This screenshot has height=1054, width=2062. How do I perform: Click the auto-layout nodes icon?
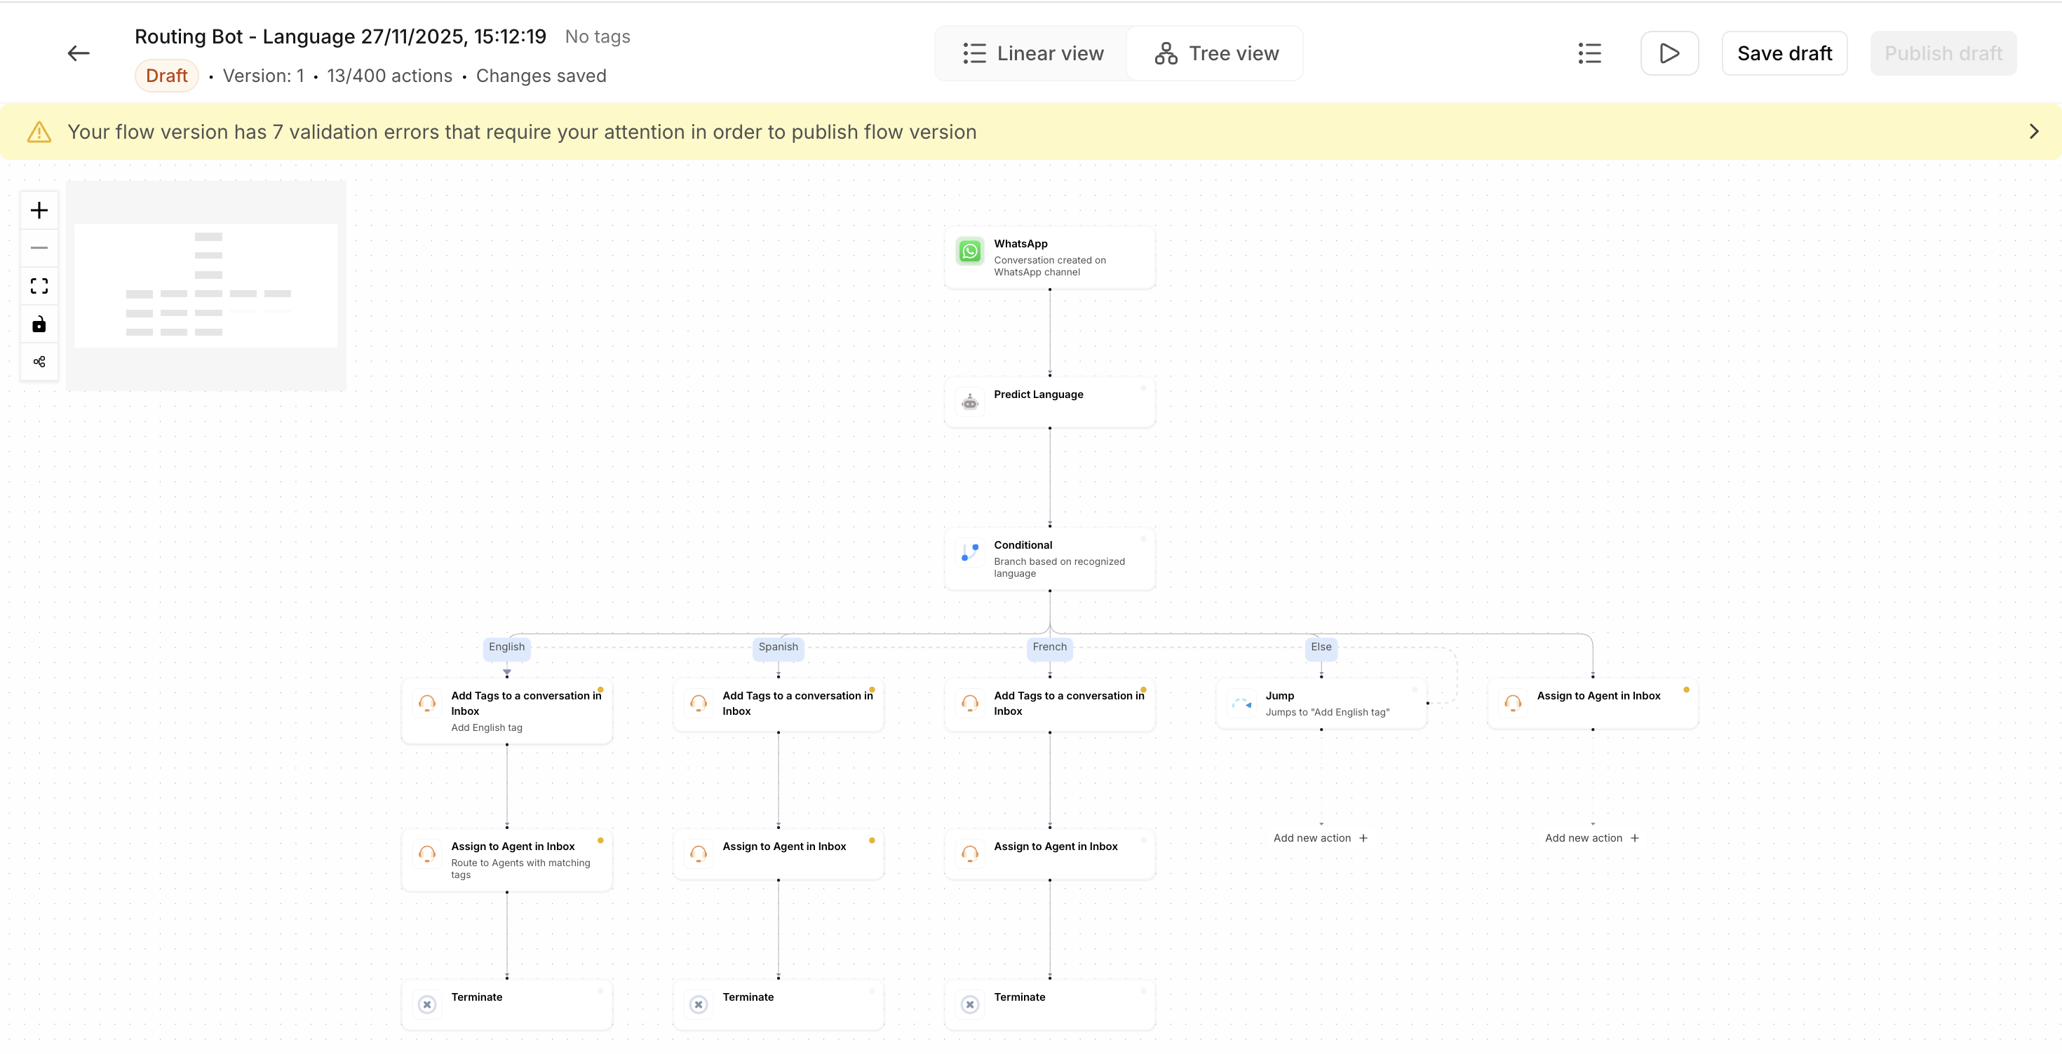coord(39,362)
